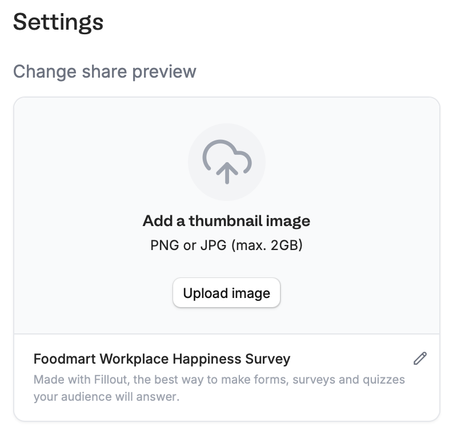Click the gray circle surrounding the upload icon

tap(227, 162)
